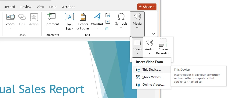The height and width of the screenshot is (98, 227).
Task: Open the Record ribbon tab
Action: point(9,7)
